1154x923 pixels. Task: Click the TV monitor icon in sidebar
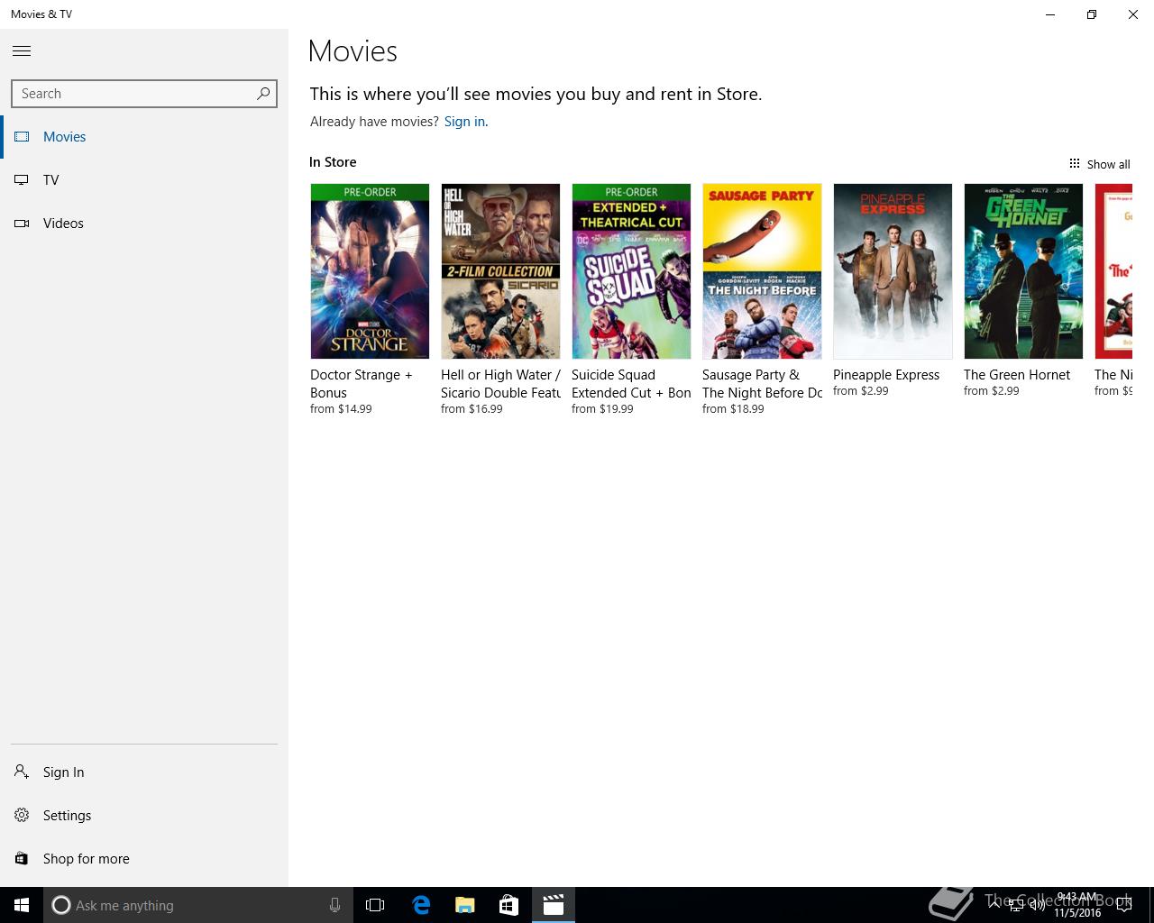[x=22, y=180]
